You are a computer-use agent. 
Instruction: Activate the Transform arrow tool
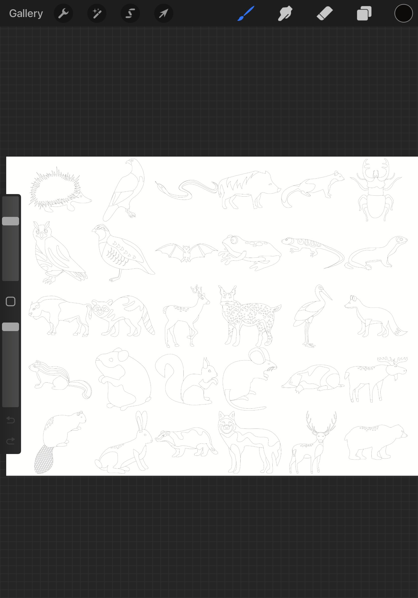coord(164,13)
